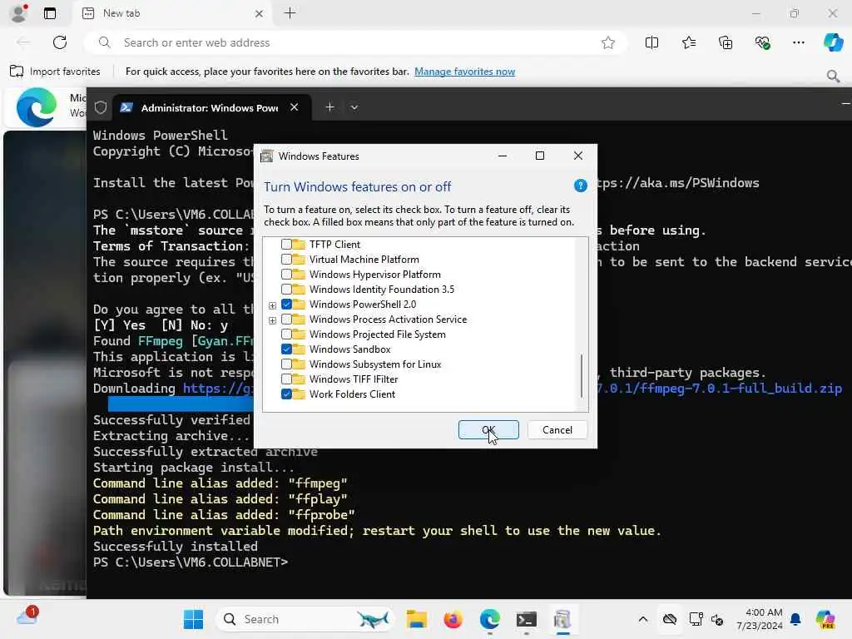Show hidden system tray icons chevron
This screenshot has width=852, height=639.
(643, 619)
